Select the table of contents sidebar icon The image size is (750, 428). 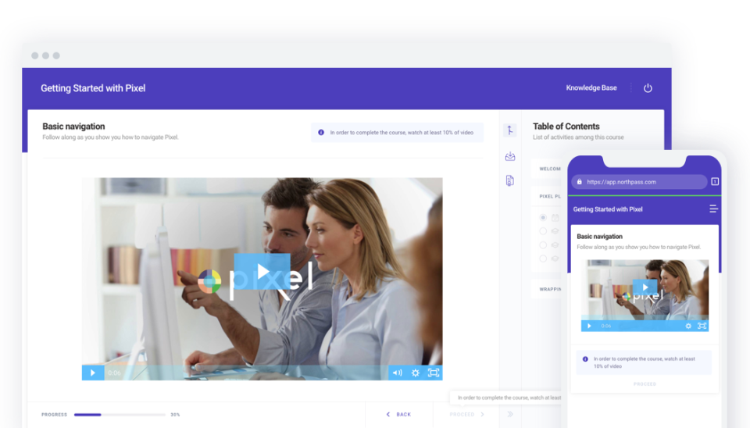coord(510,130)
